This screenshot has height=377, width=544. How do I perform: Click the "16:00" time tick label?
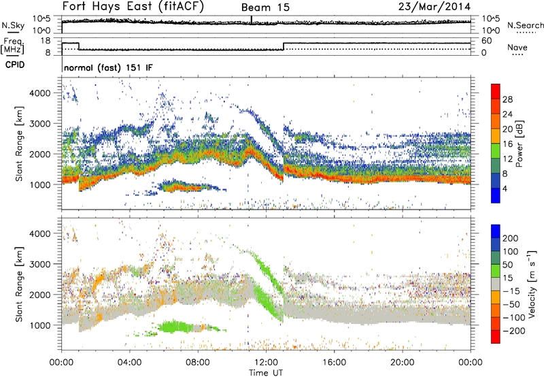(334, 363)
